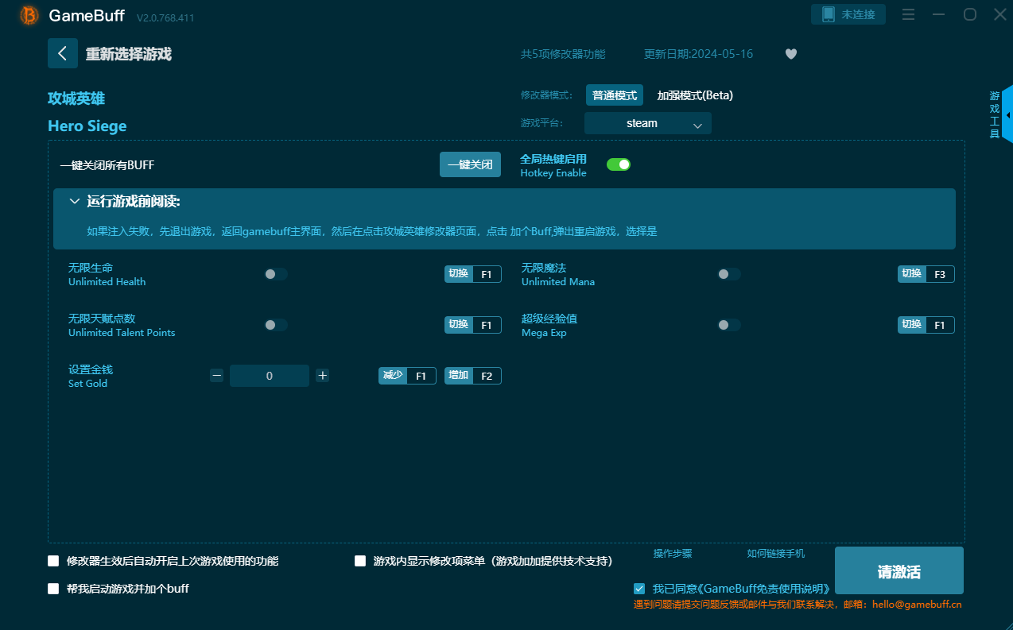Click the plus to increase Set Gold
Viewport: 1013px width, 630px height.
(323, 375)
